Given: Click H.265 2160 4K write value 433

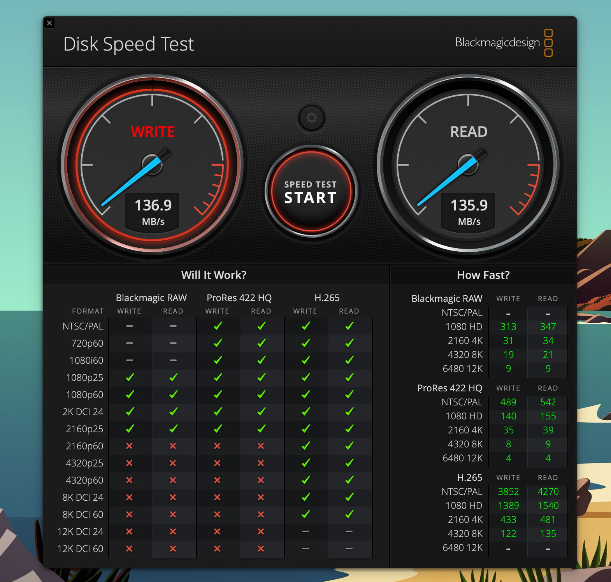Looking at the screenshot, I should click(508, 520).
